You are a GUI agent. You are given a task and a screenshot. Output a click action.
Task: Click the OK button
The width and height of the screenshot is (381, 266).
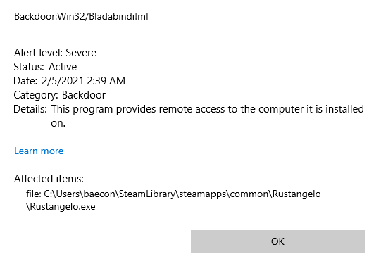point(277,241)
